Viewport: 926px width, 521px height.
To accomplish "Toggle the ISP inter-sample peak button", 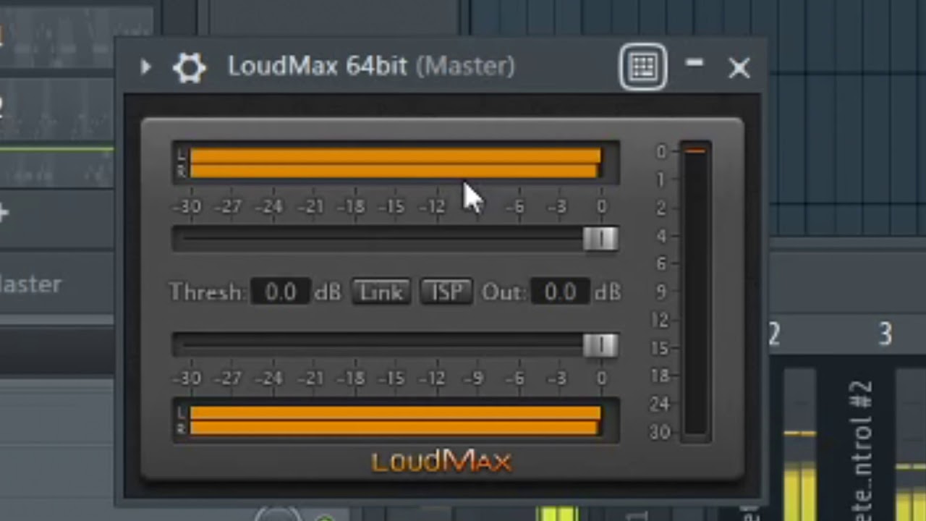I will coord(446,292).
